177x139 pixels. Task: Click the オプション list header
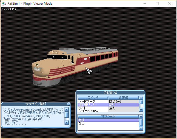tap(108, 116)
